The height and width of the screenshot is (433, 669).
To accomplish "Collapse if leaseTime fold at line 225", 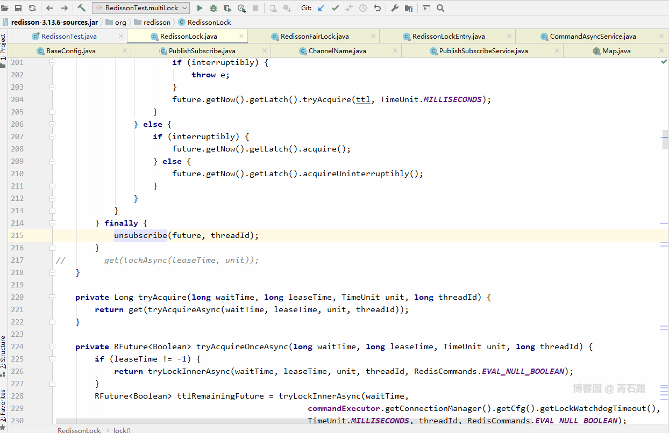I will [x=53, y=359].
